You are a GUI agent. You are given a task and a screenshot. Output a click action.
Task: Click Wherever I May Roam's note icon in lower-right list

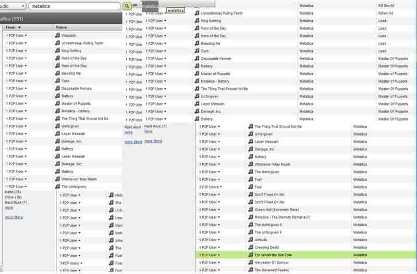(x=251, y=164)
